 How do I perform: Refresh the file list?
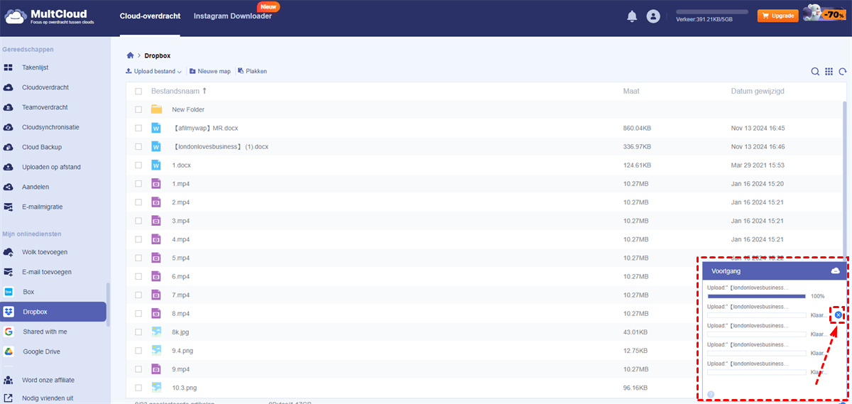(842, 72)
